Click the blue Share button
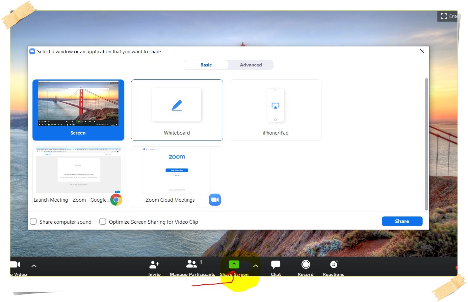This screenshot has height=302, width=468. pos(402,221)
